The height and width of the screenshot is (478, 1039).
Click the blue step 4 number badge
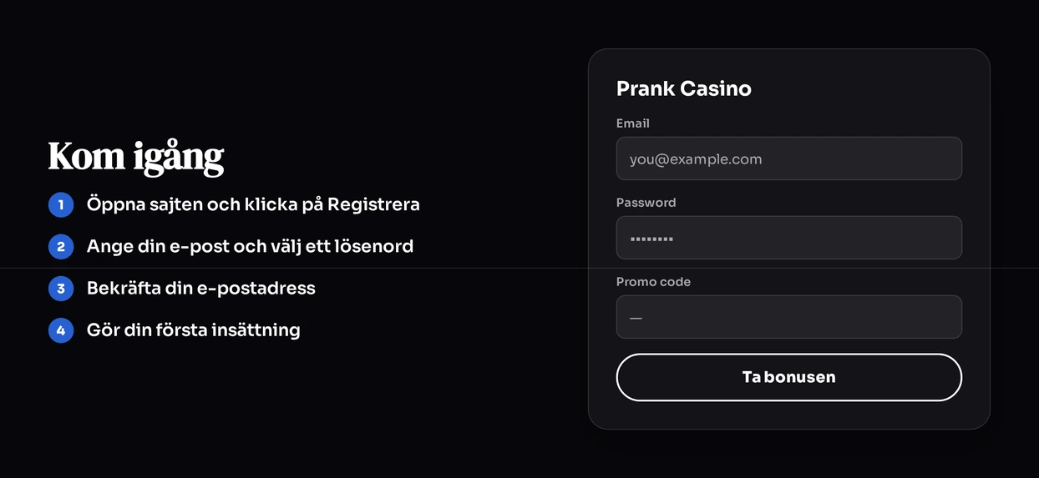point(61,330)
